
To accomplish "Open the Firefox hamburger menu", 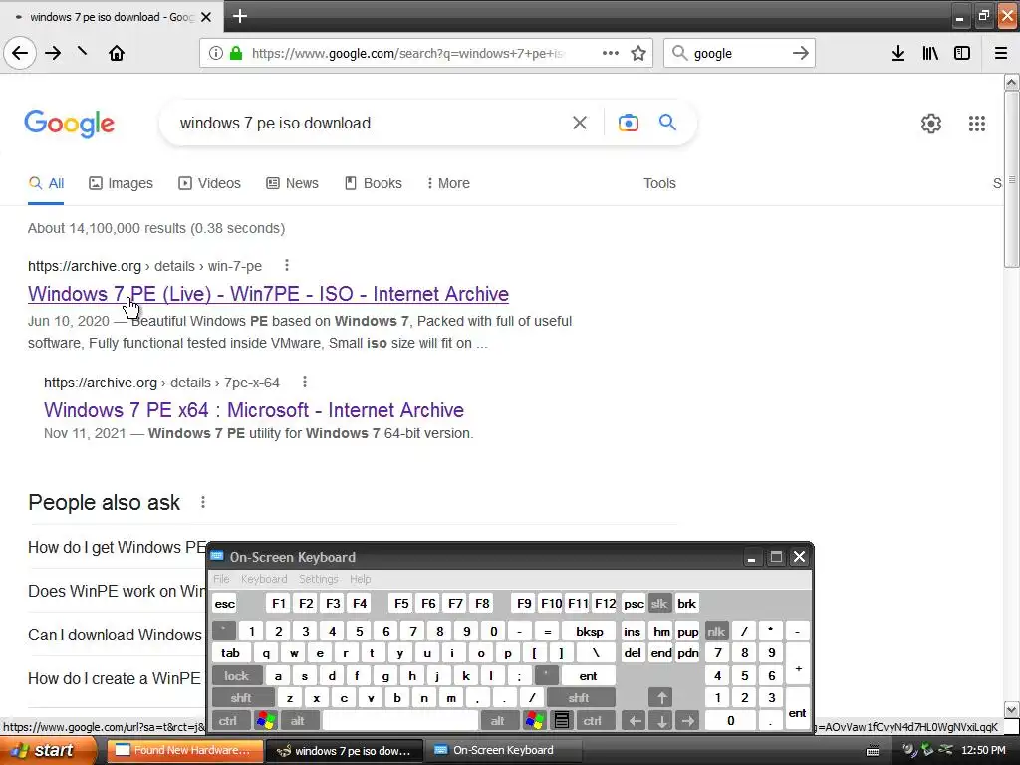I will 1001,53.
